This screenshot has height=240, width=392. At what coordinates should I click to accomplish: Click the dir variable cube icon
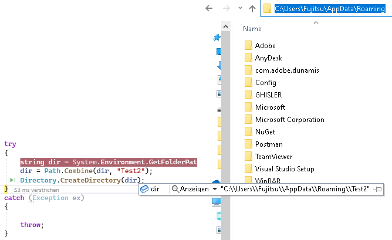(144, 189)
